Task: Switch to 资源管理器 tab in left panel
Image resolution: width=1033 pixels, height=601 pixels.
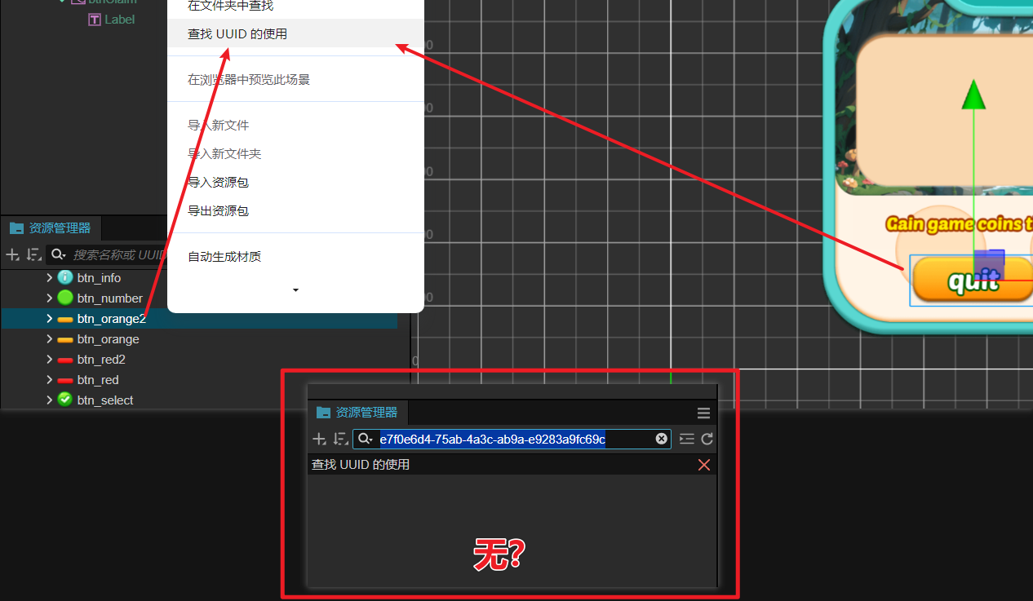Action: click(51, 228)
